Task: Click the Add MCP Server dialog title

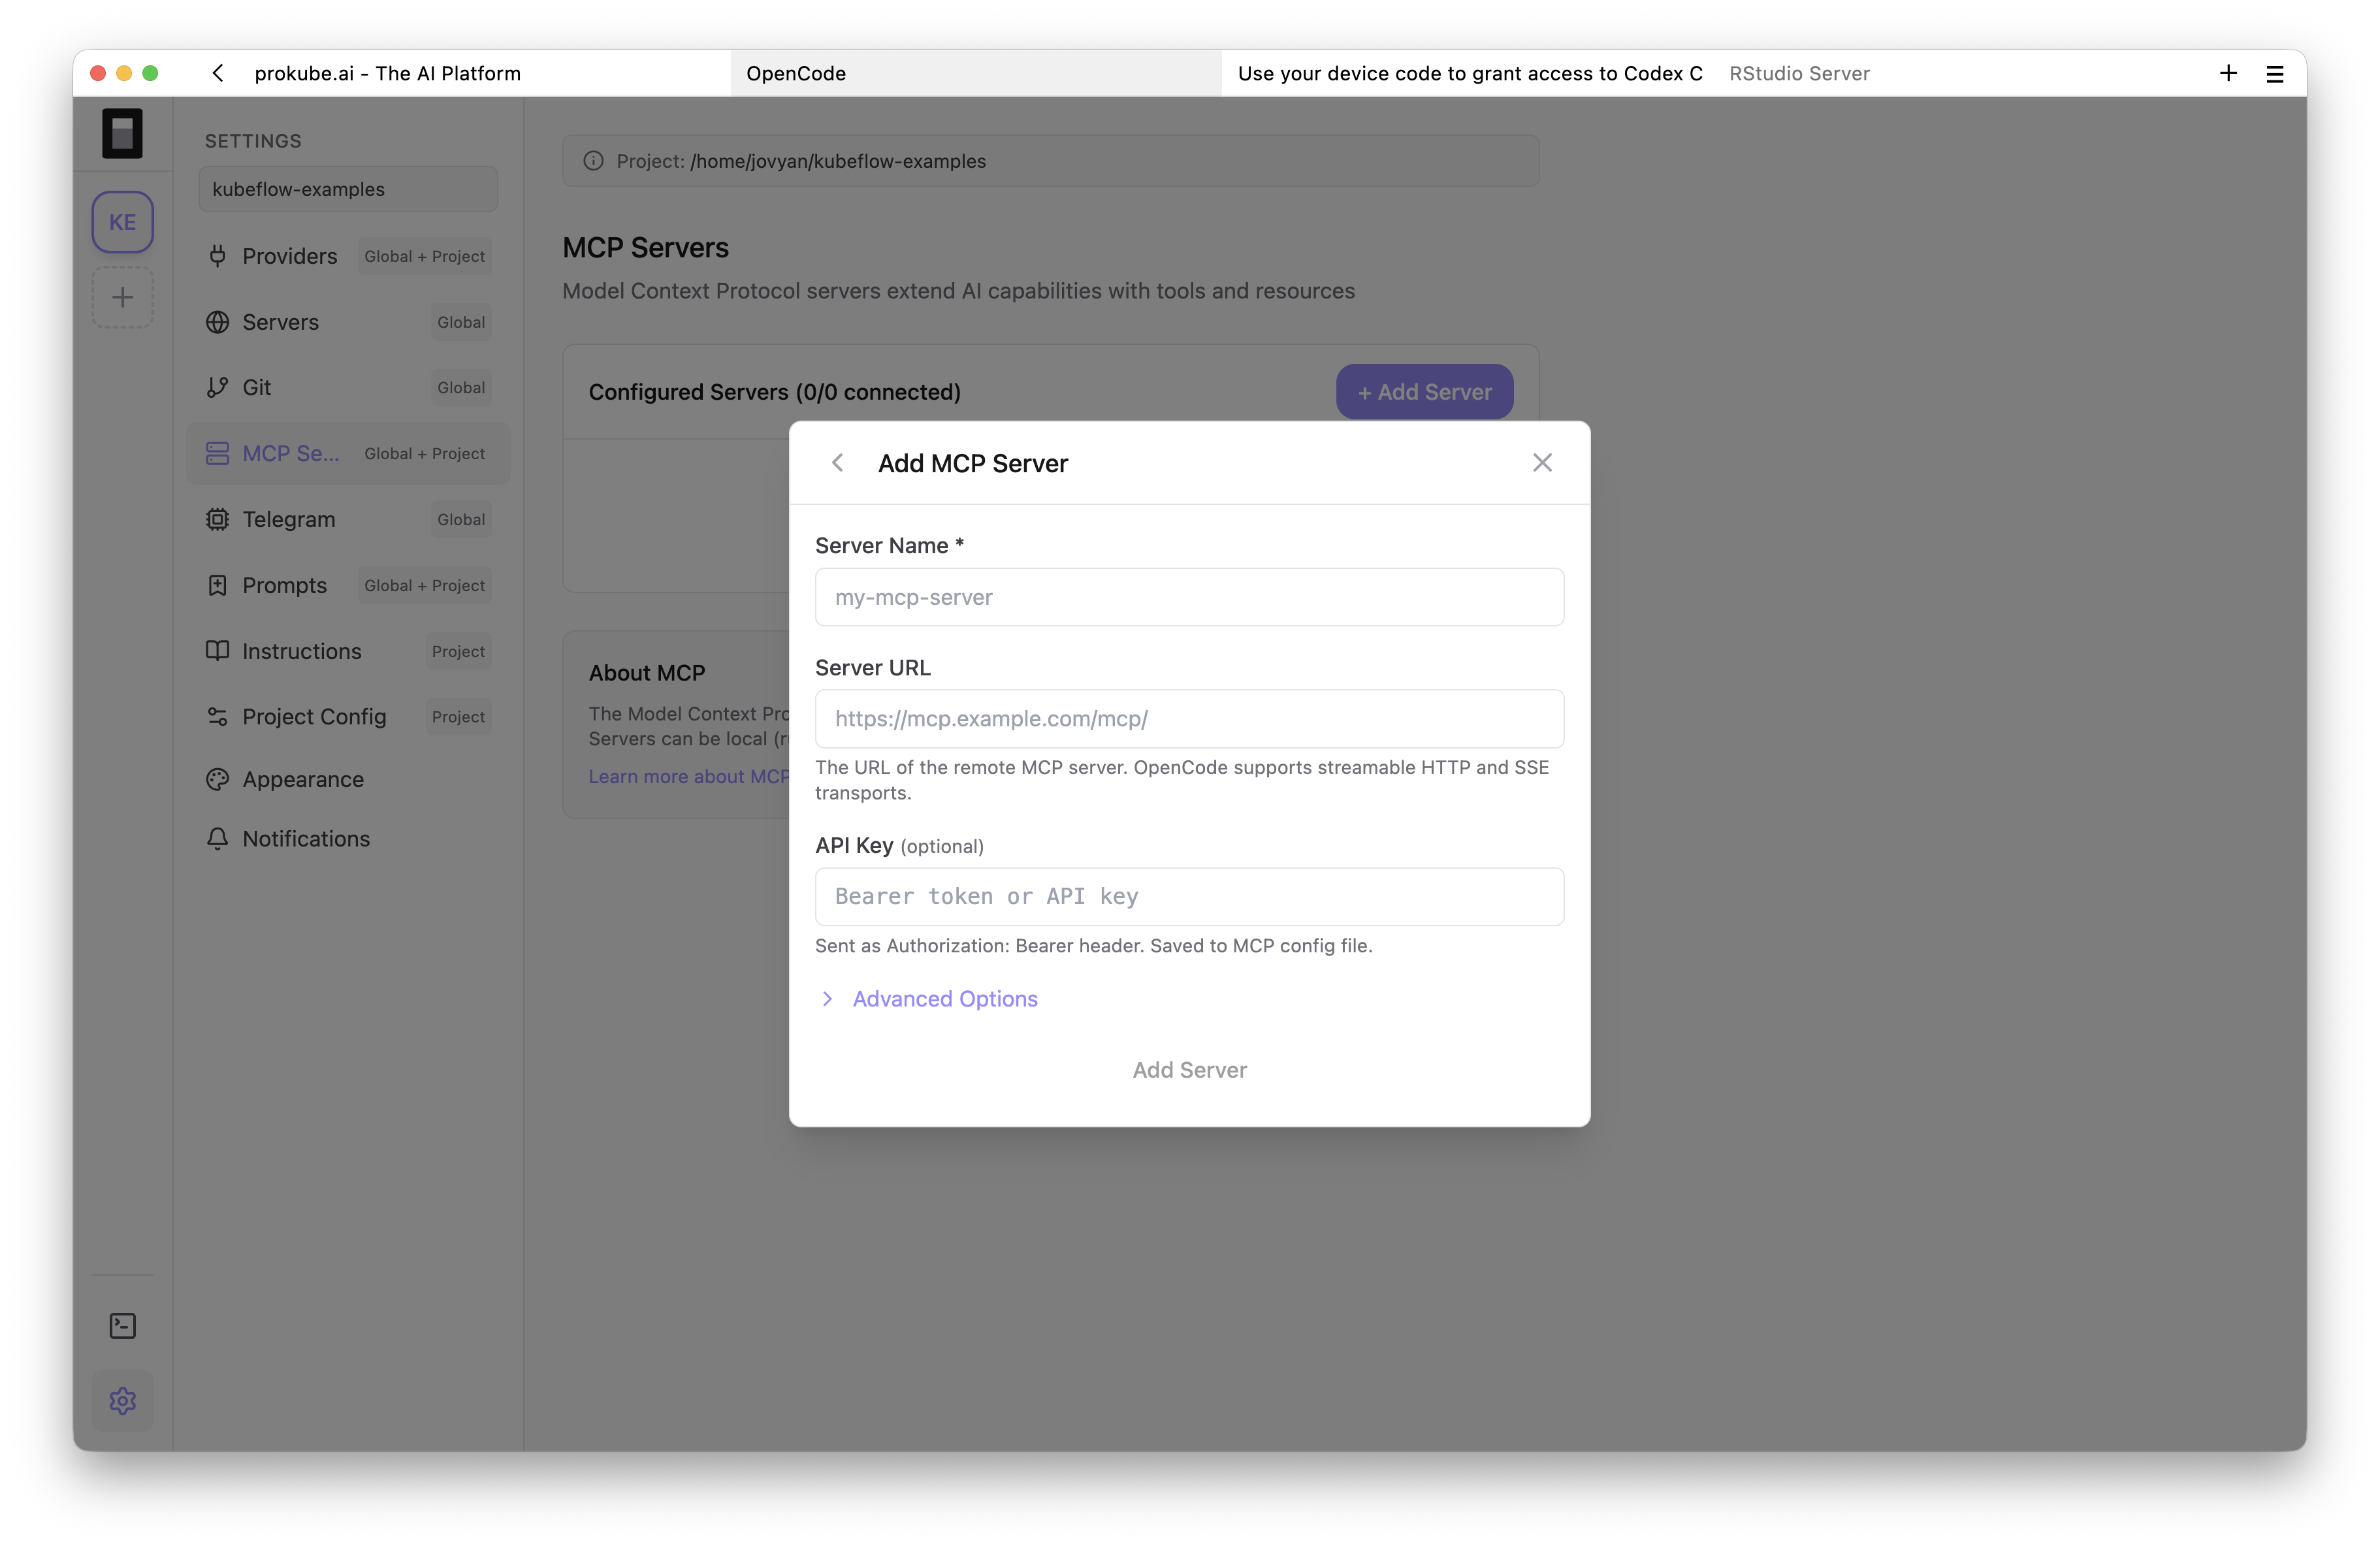Action: [972, 463]
